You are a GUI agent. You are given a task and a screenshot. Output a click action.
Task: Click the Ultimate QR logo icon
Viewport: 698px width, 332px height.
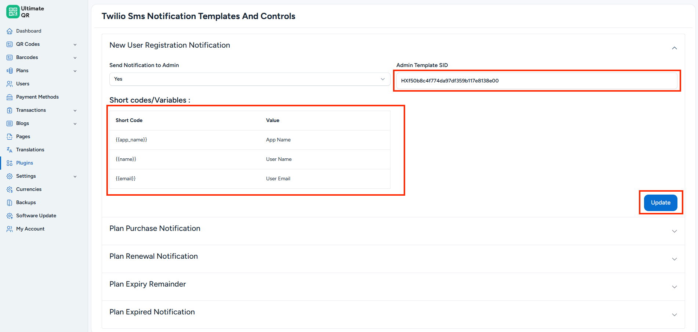pyautogui.click(x=13, y=12)
